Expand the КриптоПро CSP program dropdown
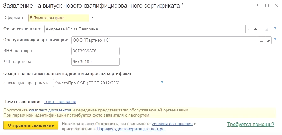Image resolution: width=282 pixels, height=135 pixels. coord(155,83)
